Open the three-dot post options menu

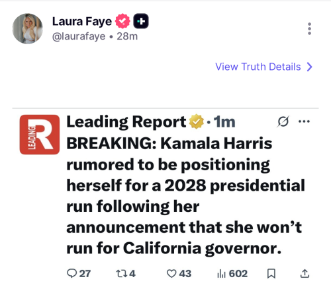(309, 28)
